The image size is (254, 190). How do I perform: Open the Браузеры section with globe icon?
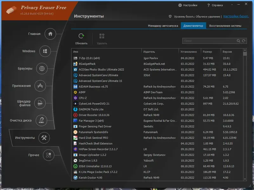click(41, 68)
